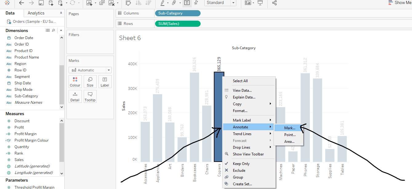Toggle the show mark labels T button
This screenshot has width=412, height=189.
pyautogui.click(x=187, y=3)
